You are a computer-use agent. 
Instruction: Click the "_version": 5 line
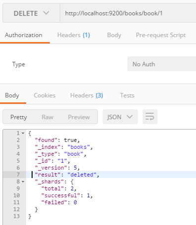click(57, 168)
